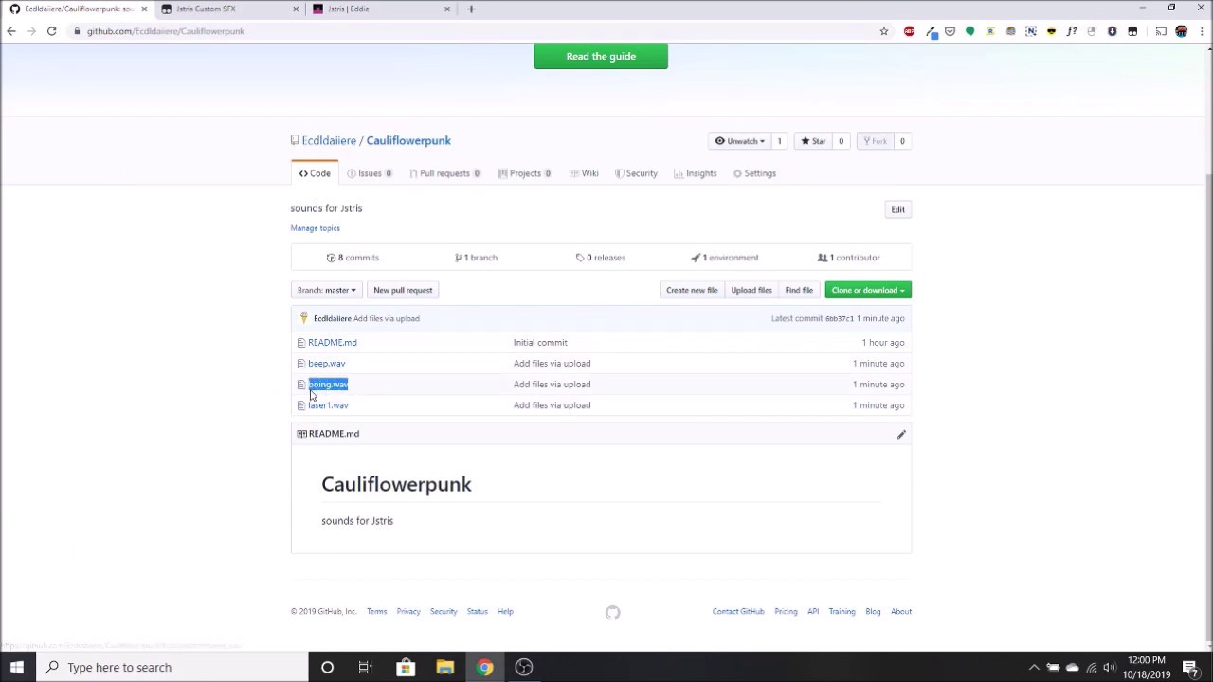1213x682 pixels.
Task: Open the Wiki tab
Action: click(x=584, y=173)
